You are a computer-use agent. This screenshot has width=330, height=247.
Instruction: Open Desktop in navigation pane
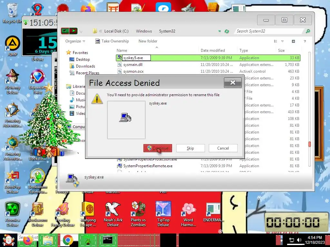click(83, 59)
